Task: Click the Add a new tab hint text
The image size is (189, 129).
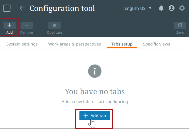Action: coord(95,102)
